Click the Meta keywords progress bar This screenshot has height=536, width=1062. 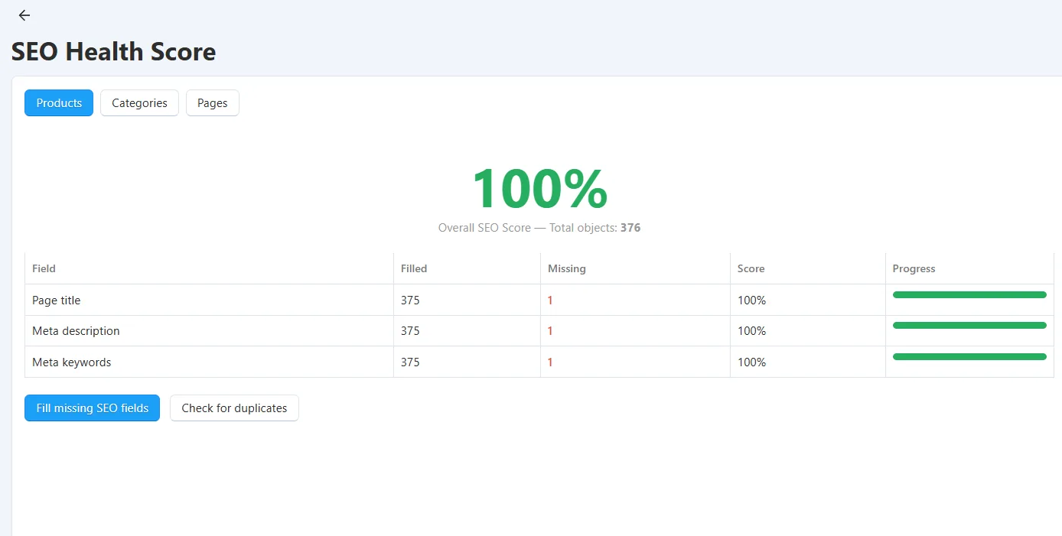tap(969, 356)
